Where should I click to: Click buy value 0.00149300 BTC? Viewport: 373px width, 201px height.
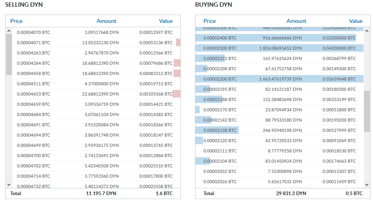[339, 69]
